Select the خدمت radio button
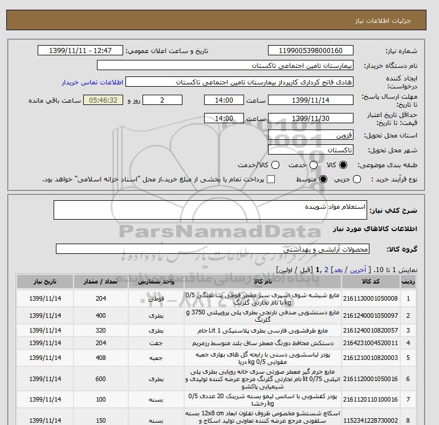Viewport: 439px width, 425px height. 314,165
